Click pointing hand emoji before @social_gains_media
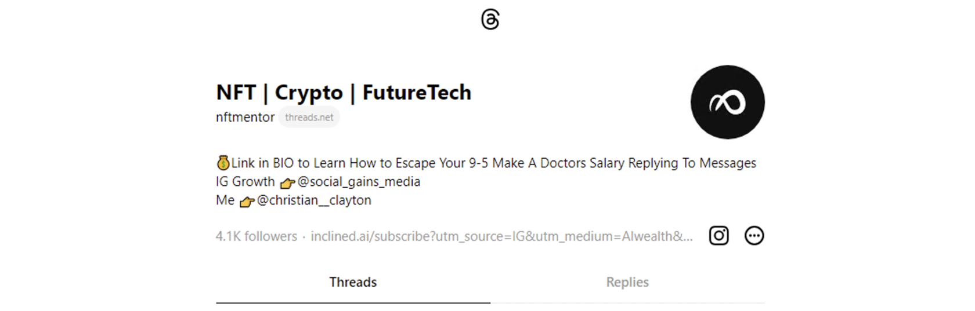 [287, 183]
